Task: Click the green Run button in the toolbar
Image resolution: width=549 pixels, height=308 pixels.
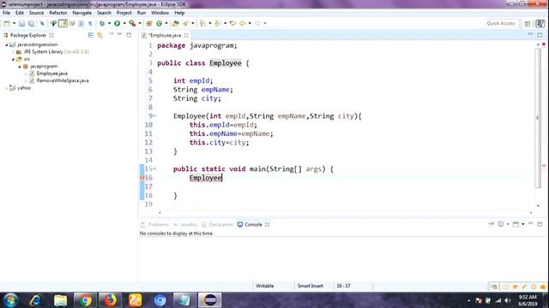Action: 117,23
